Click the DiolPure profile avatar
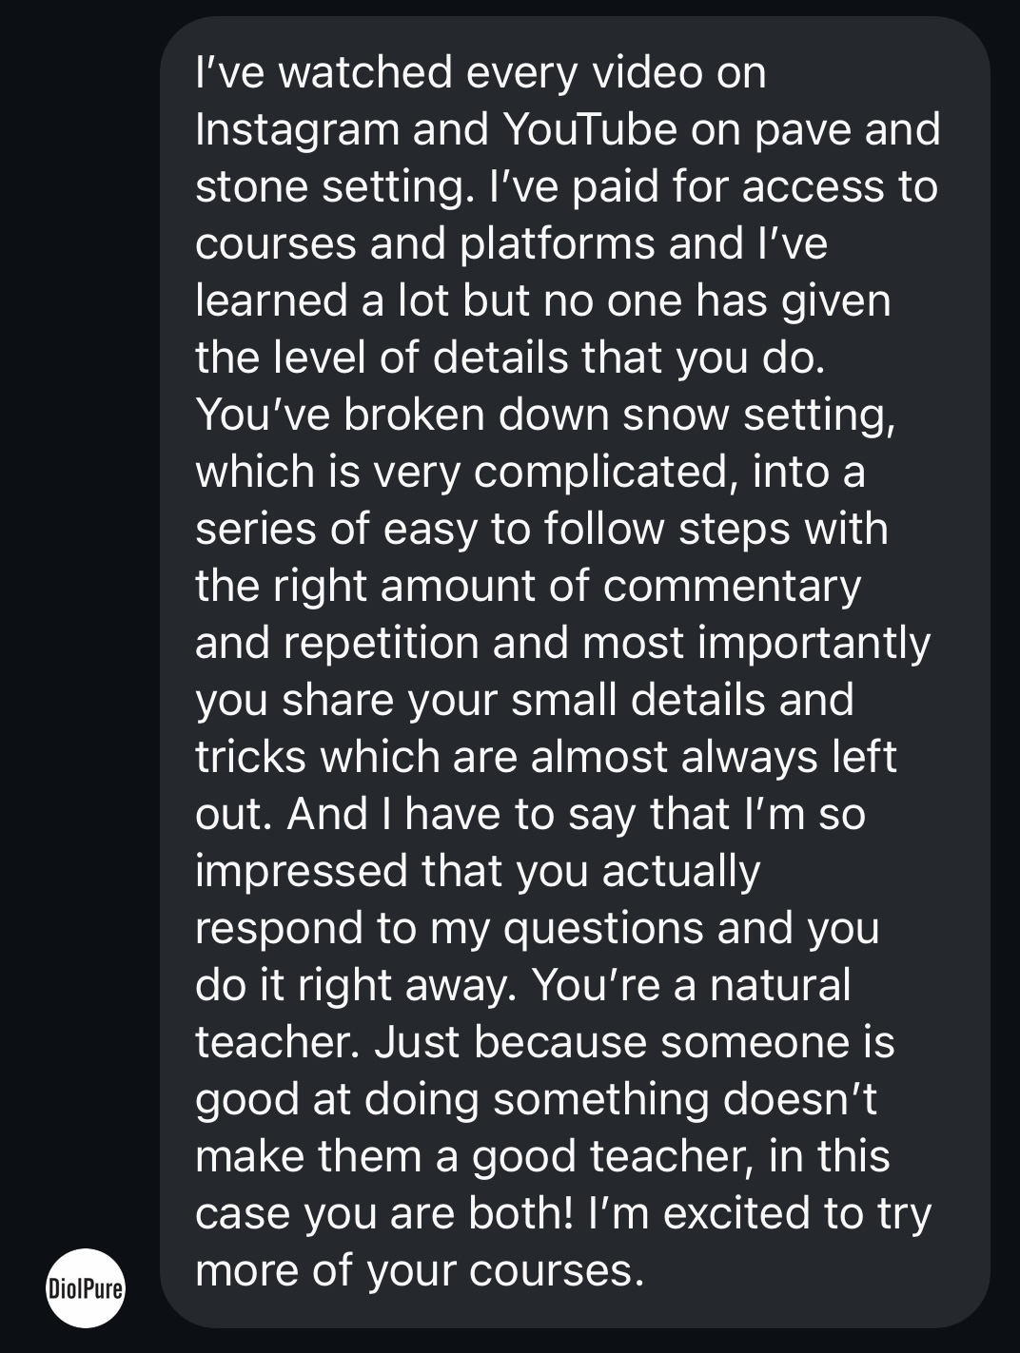The image size is (1020, 1353). [x=87, y=1287]
